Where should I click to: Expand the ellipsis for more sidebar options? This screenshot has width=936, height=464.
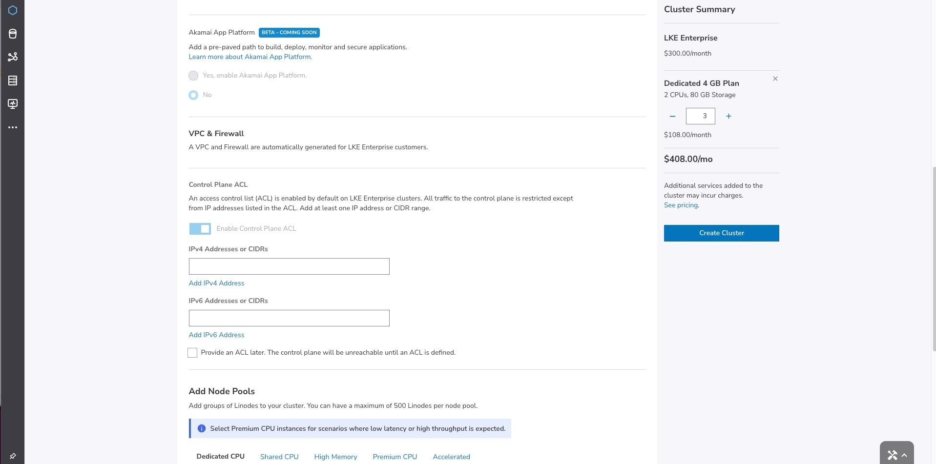pyautogui.click(x=12, y=127)
